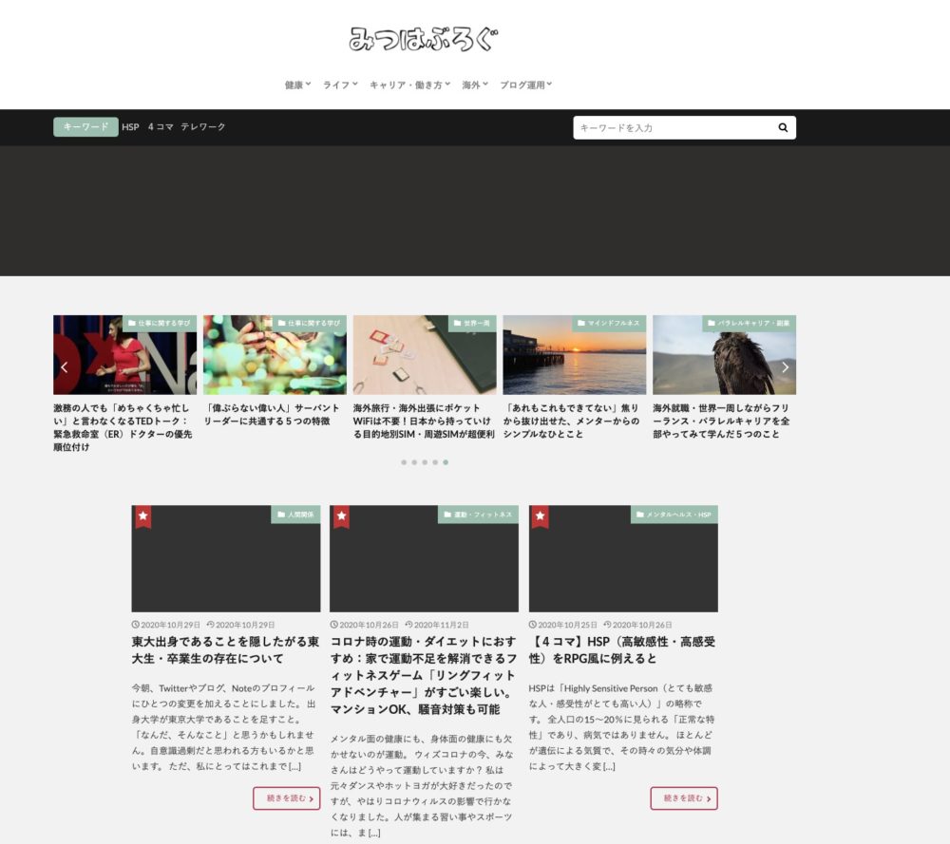Screen dimensions: 950x844
Task: Open the メンタルヘルス・HSP category tag
Action: point(674,515)
